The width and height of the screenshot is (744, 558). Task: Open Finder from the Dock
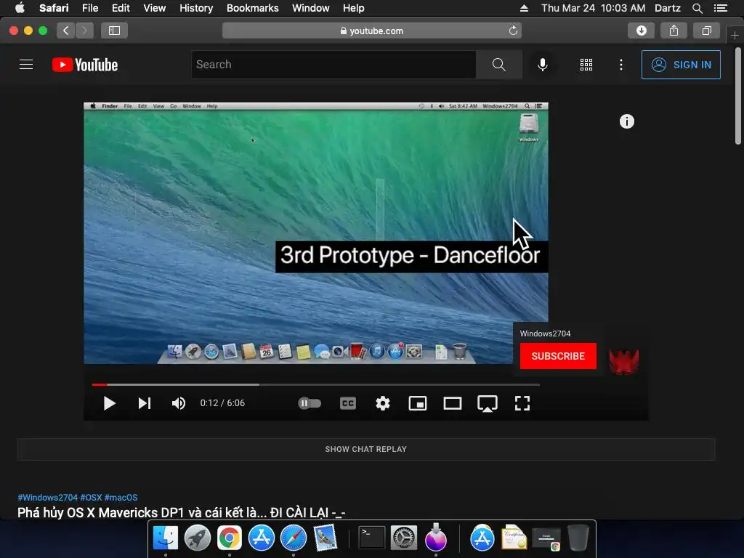(x=165, y=538)
